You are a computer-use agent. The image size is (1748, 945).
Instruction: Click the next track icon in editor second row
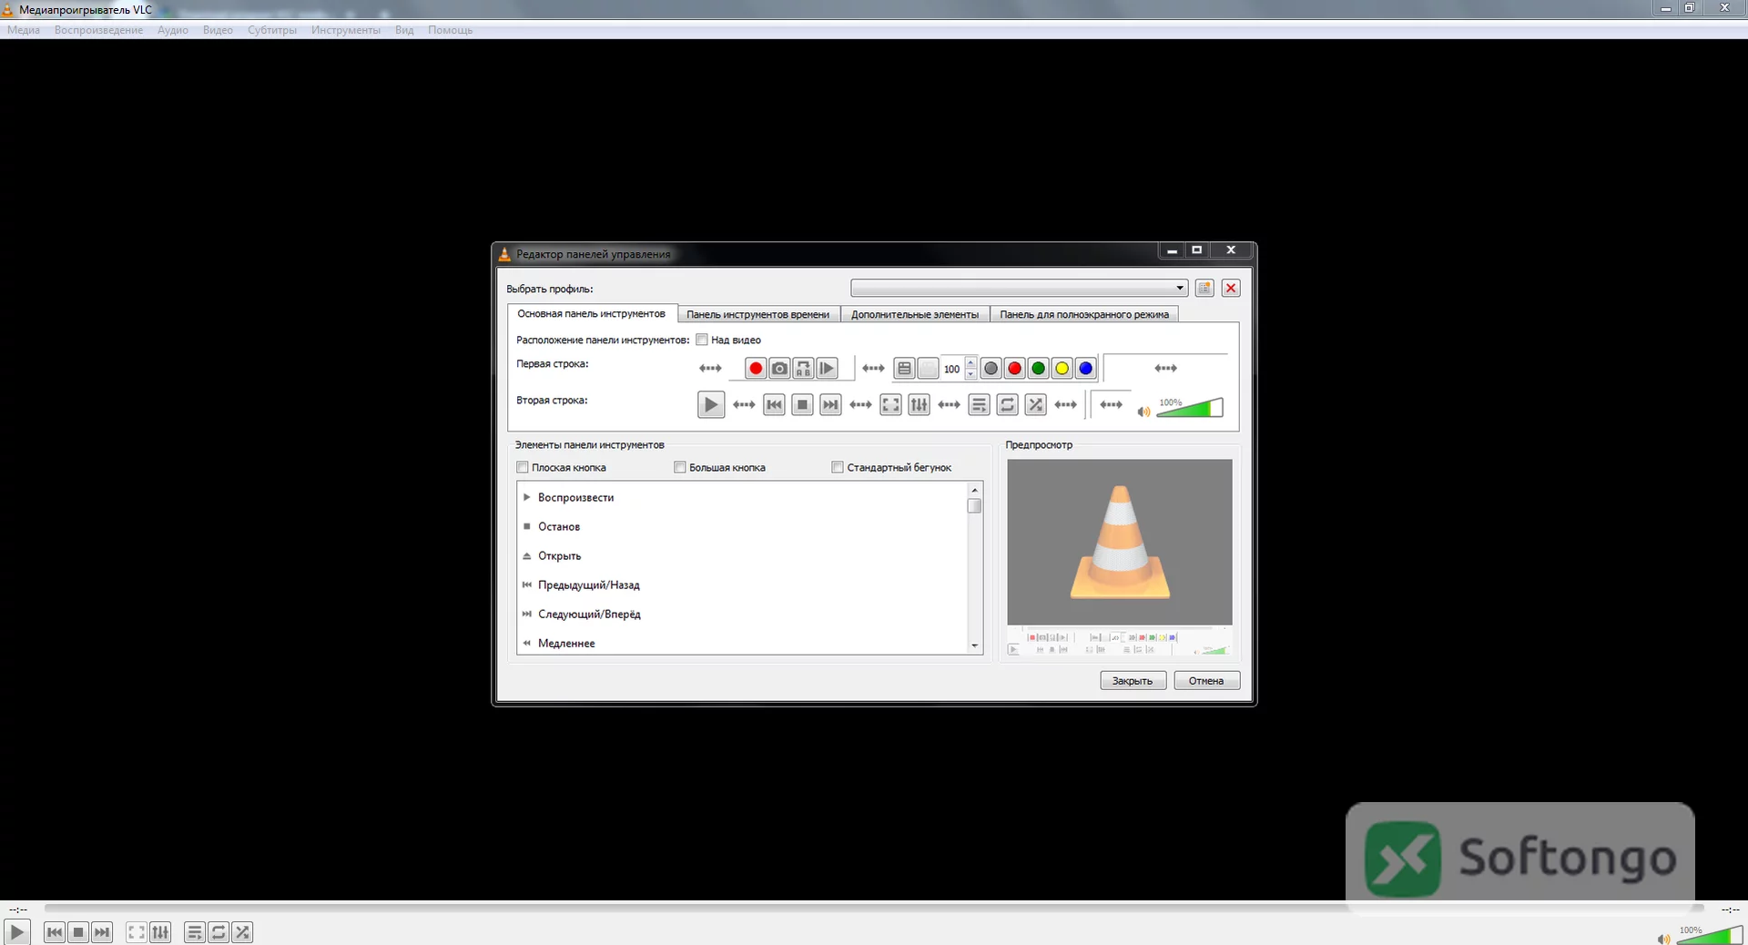point(830,405)
